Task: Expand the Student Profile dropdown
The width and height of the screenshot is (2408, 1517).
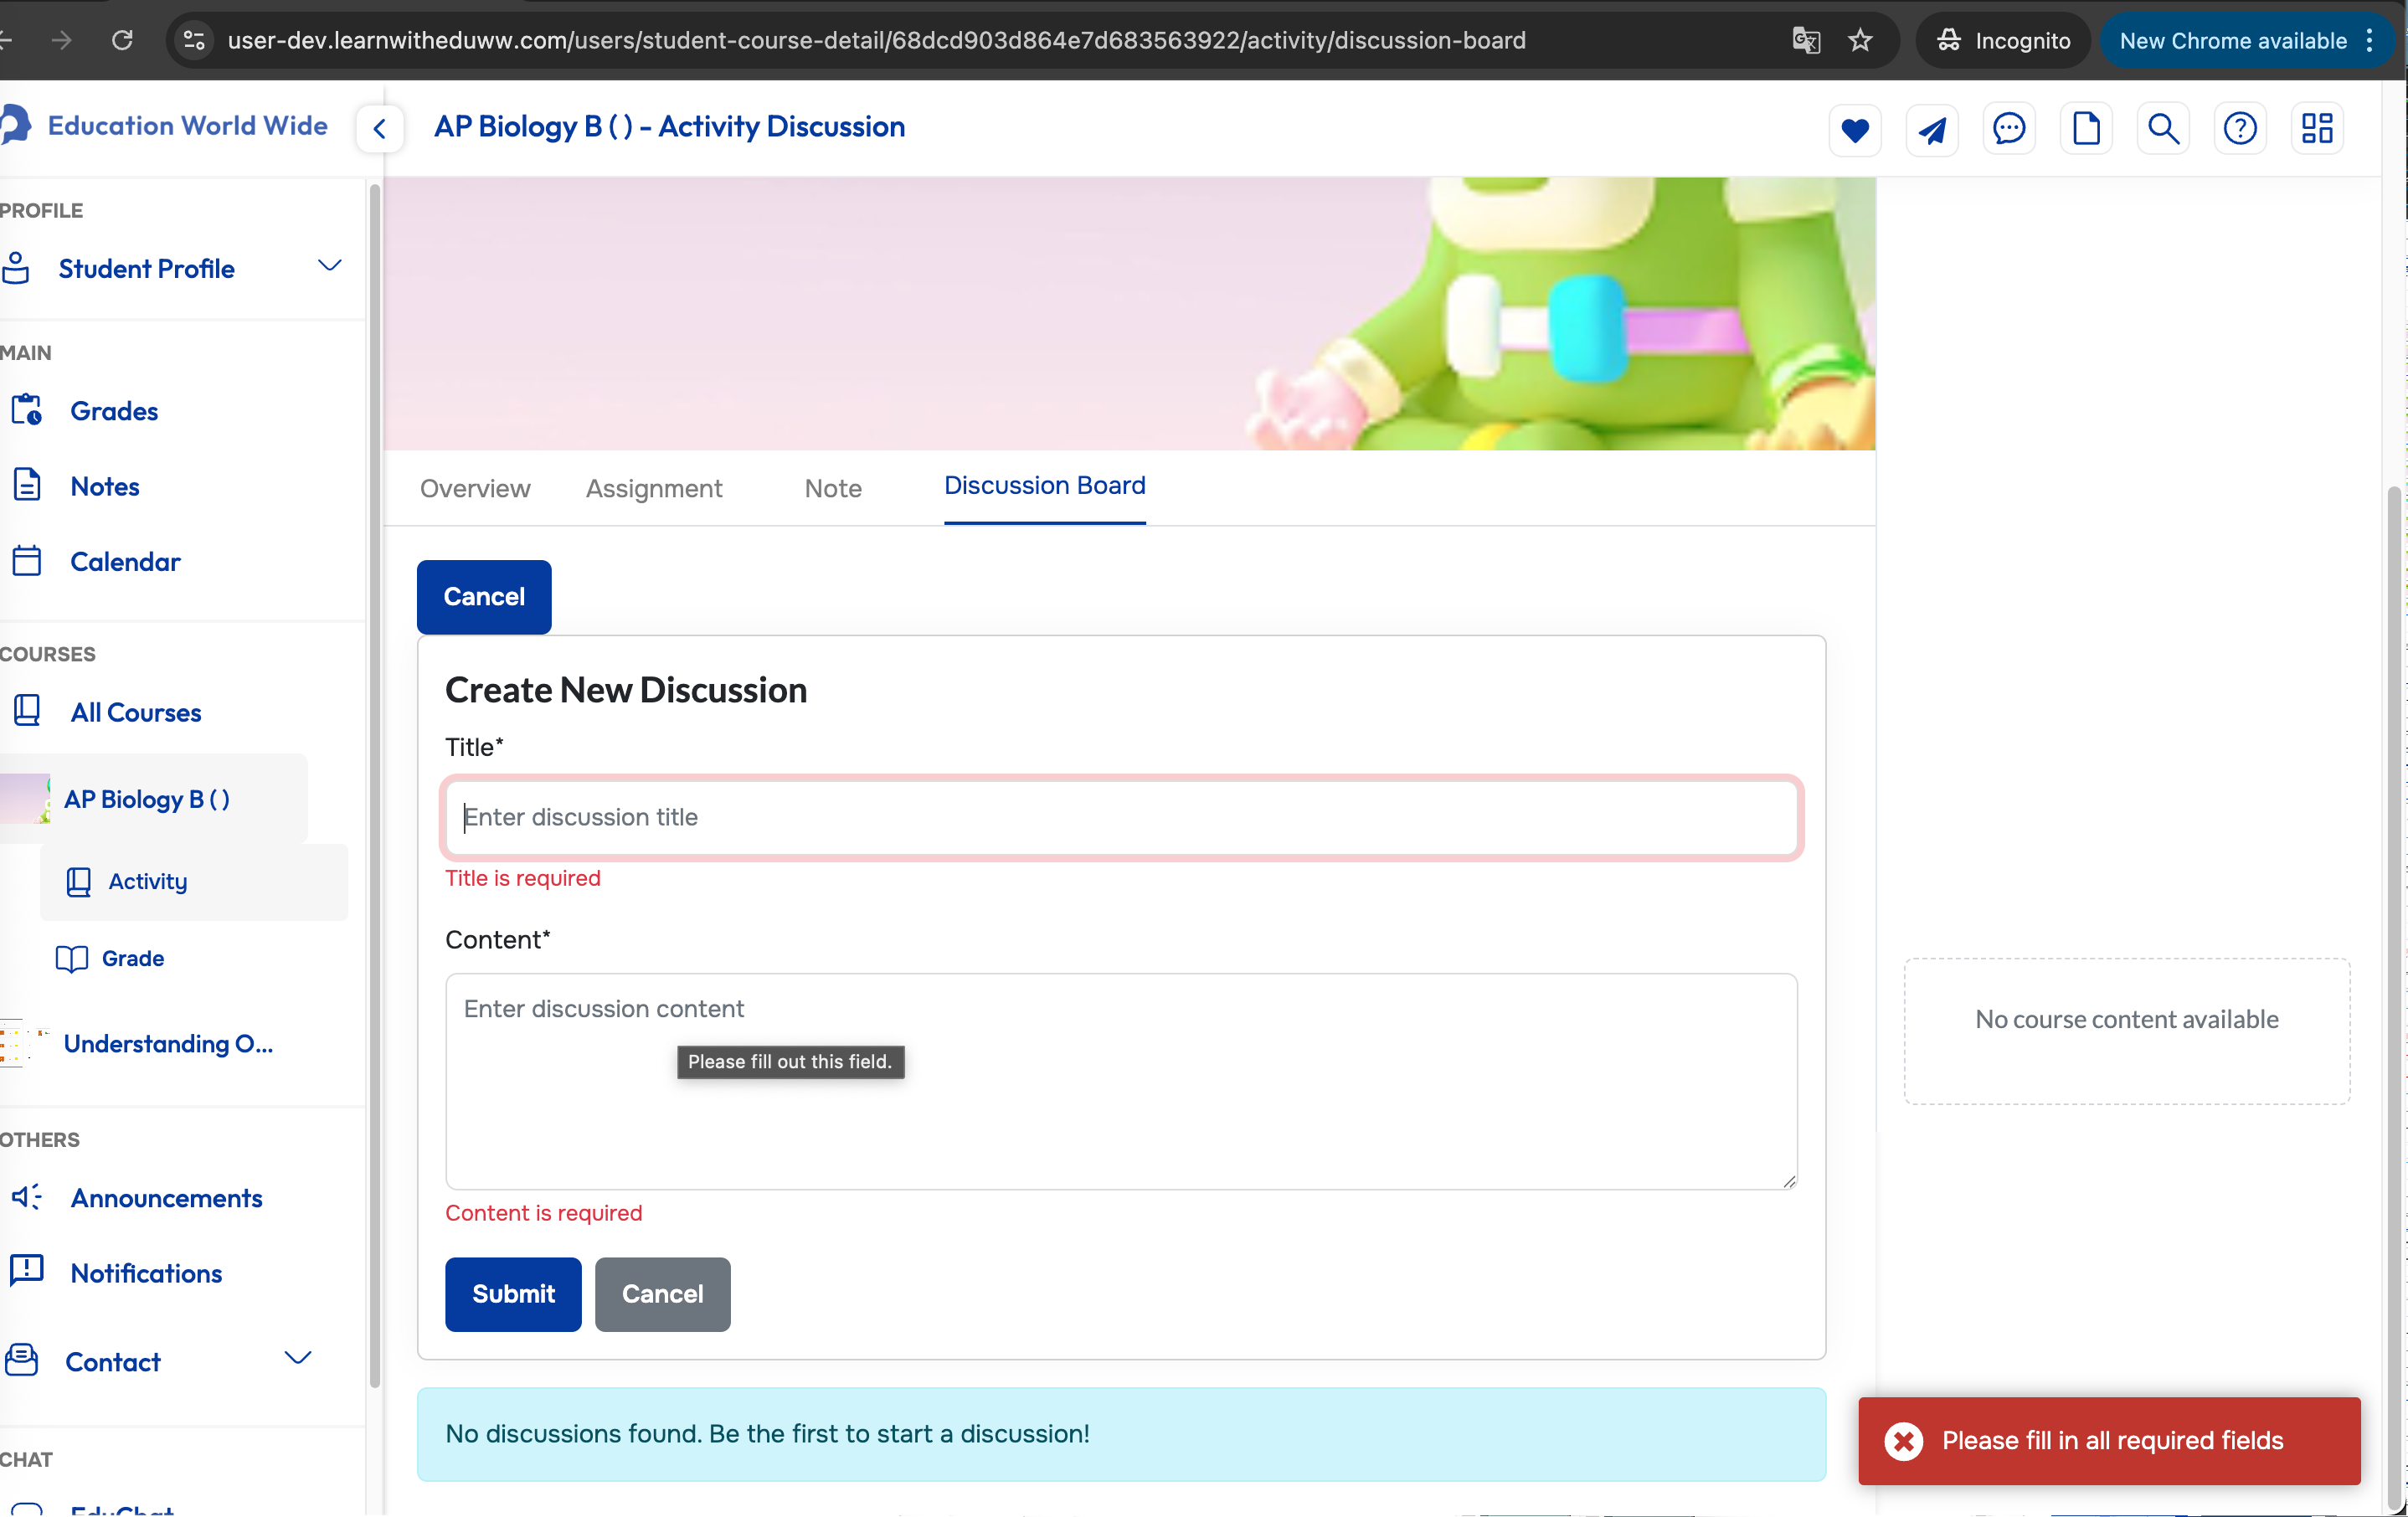Action: [x=329, y=266]
